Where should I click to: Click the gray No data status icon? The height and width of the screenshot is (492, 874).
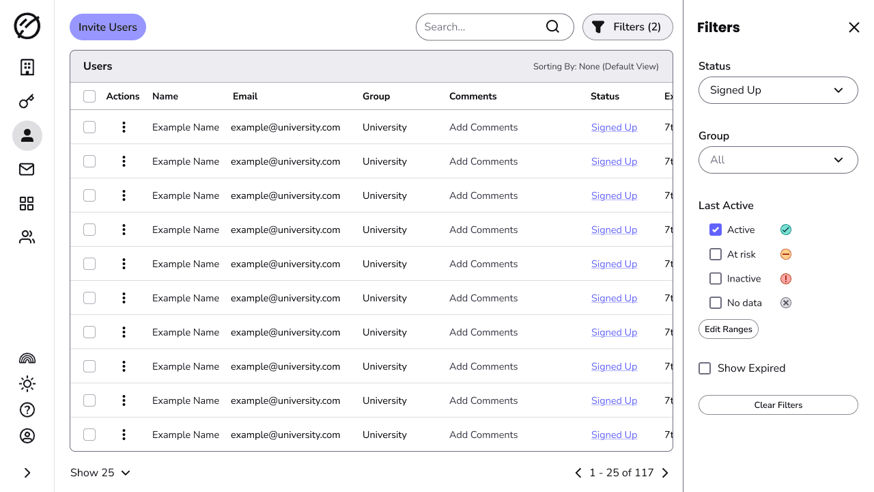(x=786, y=303)
